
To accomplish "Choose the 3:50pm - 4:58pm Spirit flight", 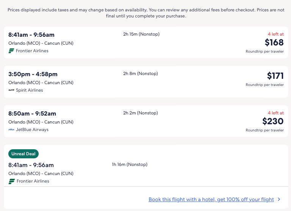I will tap(33, 74).
